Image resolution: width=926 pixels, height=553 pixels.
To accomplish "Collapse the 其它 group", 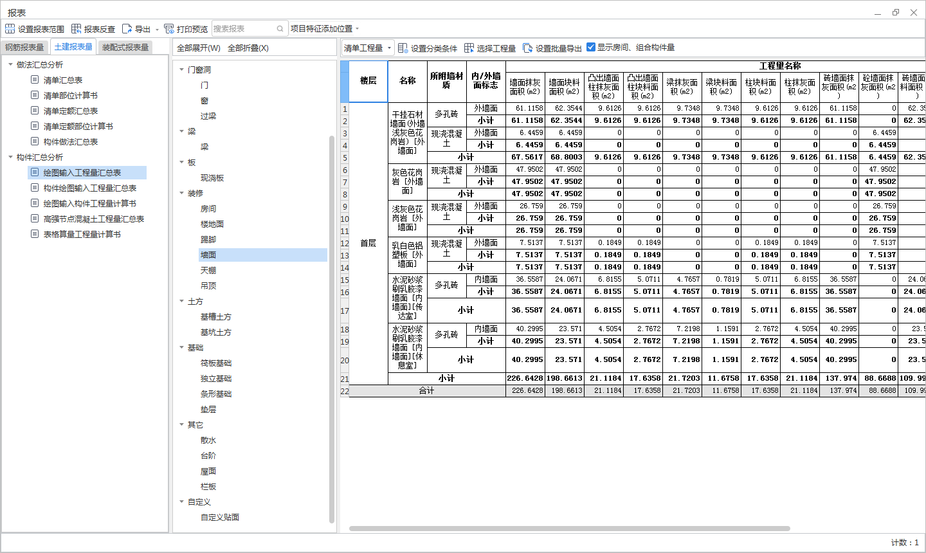I will pyautogui.click(x=181, y=424).
